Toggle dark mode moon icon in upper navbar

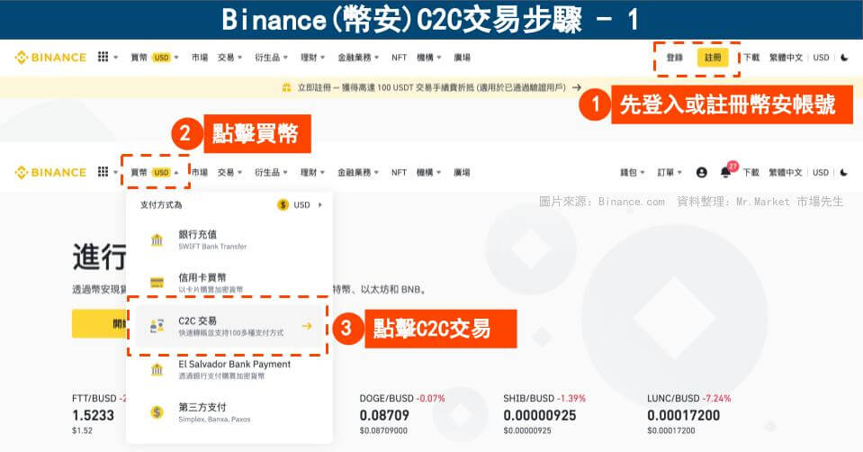click(845, 58)
